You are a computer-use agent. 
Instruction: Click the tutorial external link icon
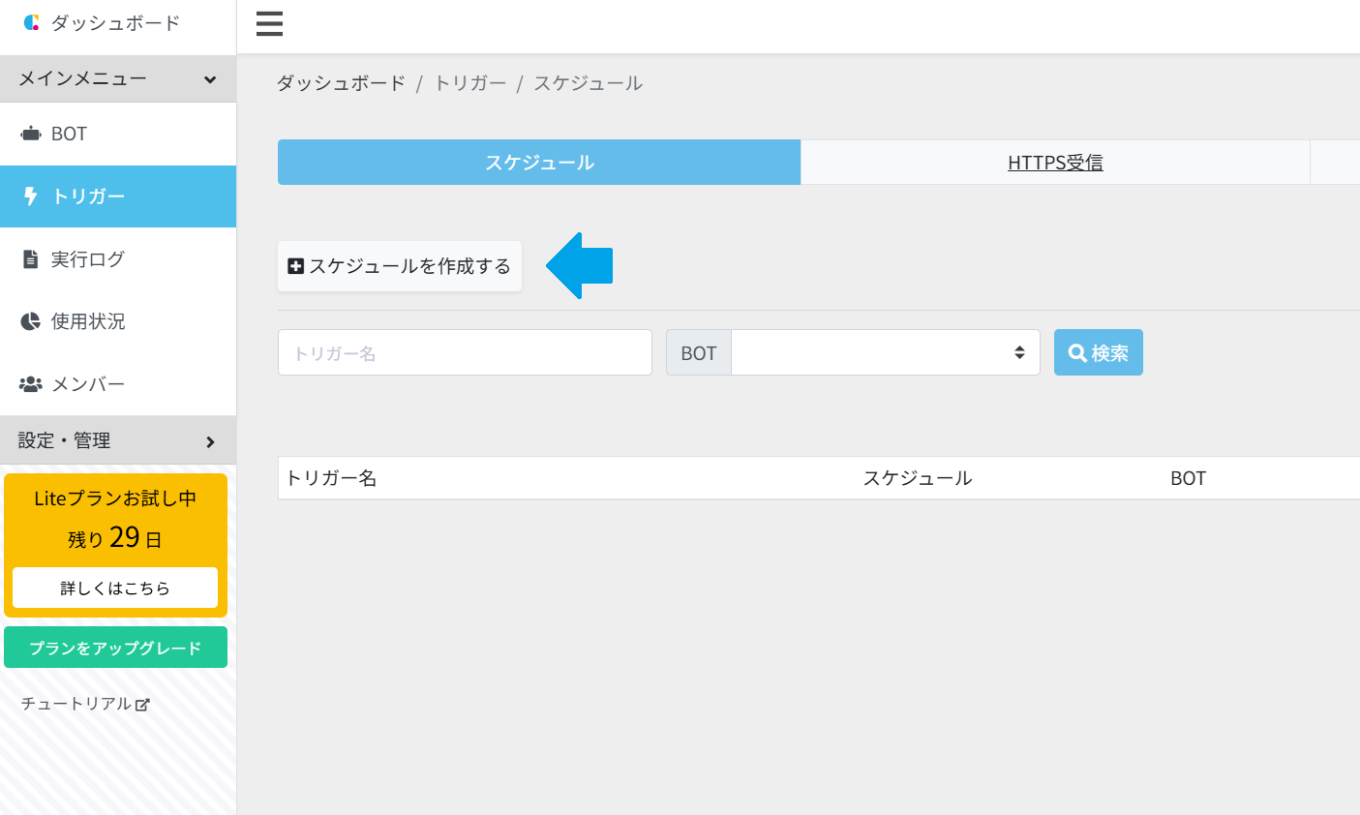point(142,705)
